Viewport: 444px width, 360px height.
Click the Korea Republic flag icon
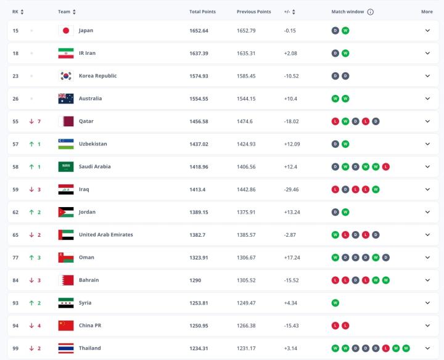tap(66, 76)
